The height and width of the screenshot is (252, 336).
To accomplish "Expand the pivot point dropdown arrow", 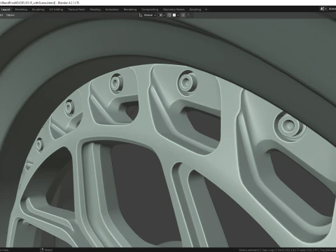I will click(x=164, y=15).
